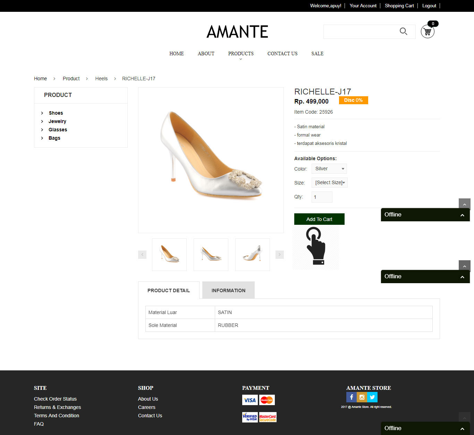
Task: Expand the bottom Offline chat panel
Action: pos(425,428)
